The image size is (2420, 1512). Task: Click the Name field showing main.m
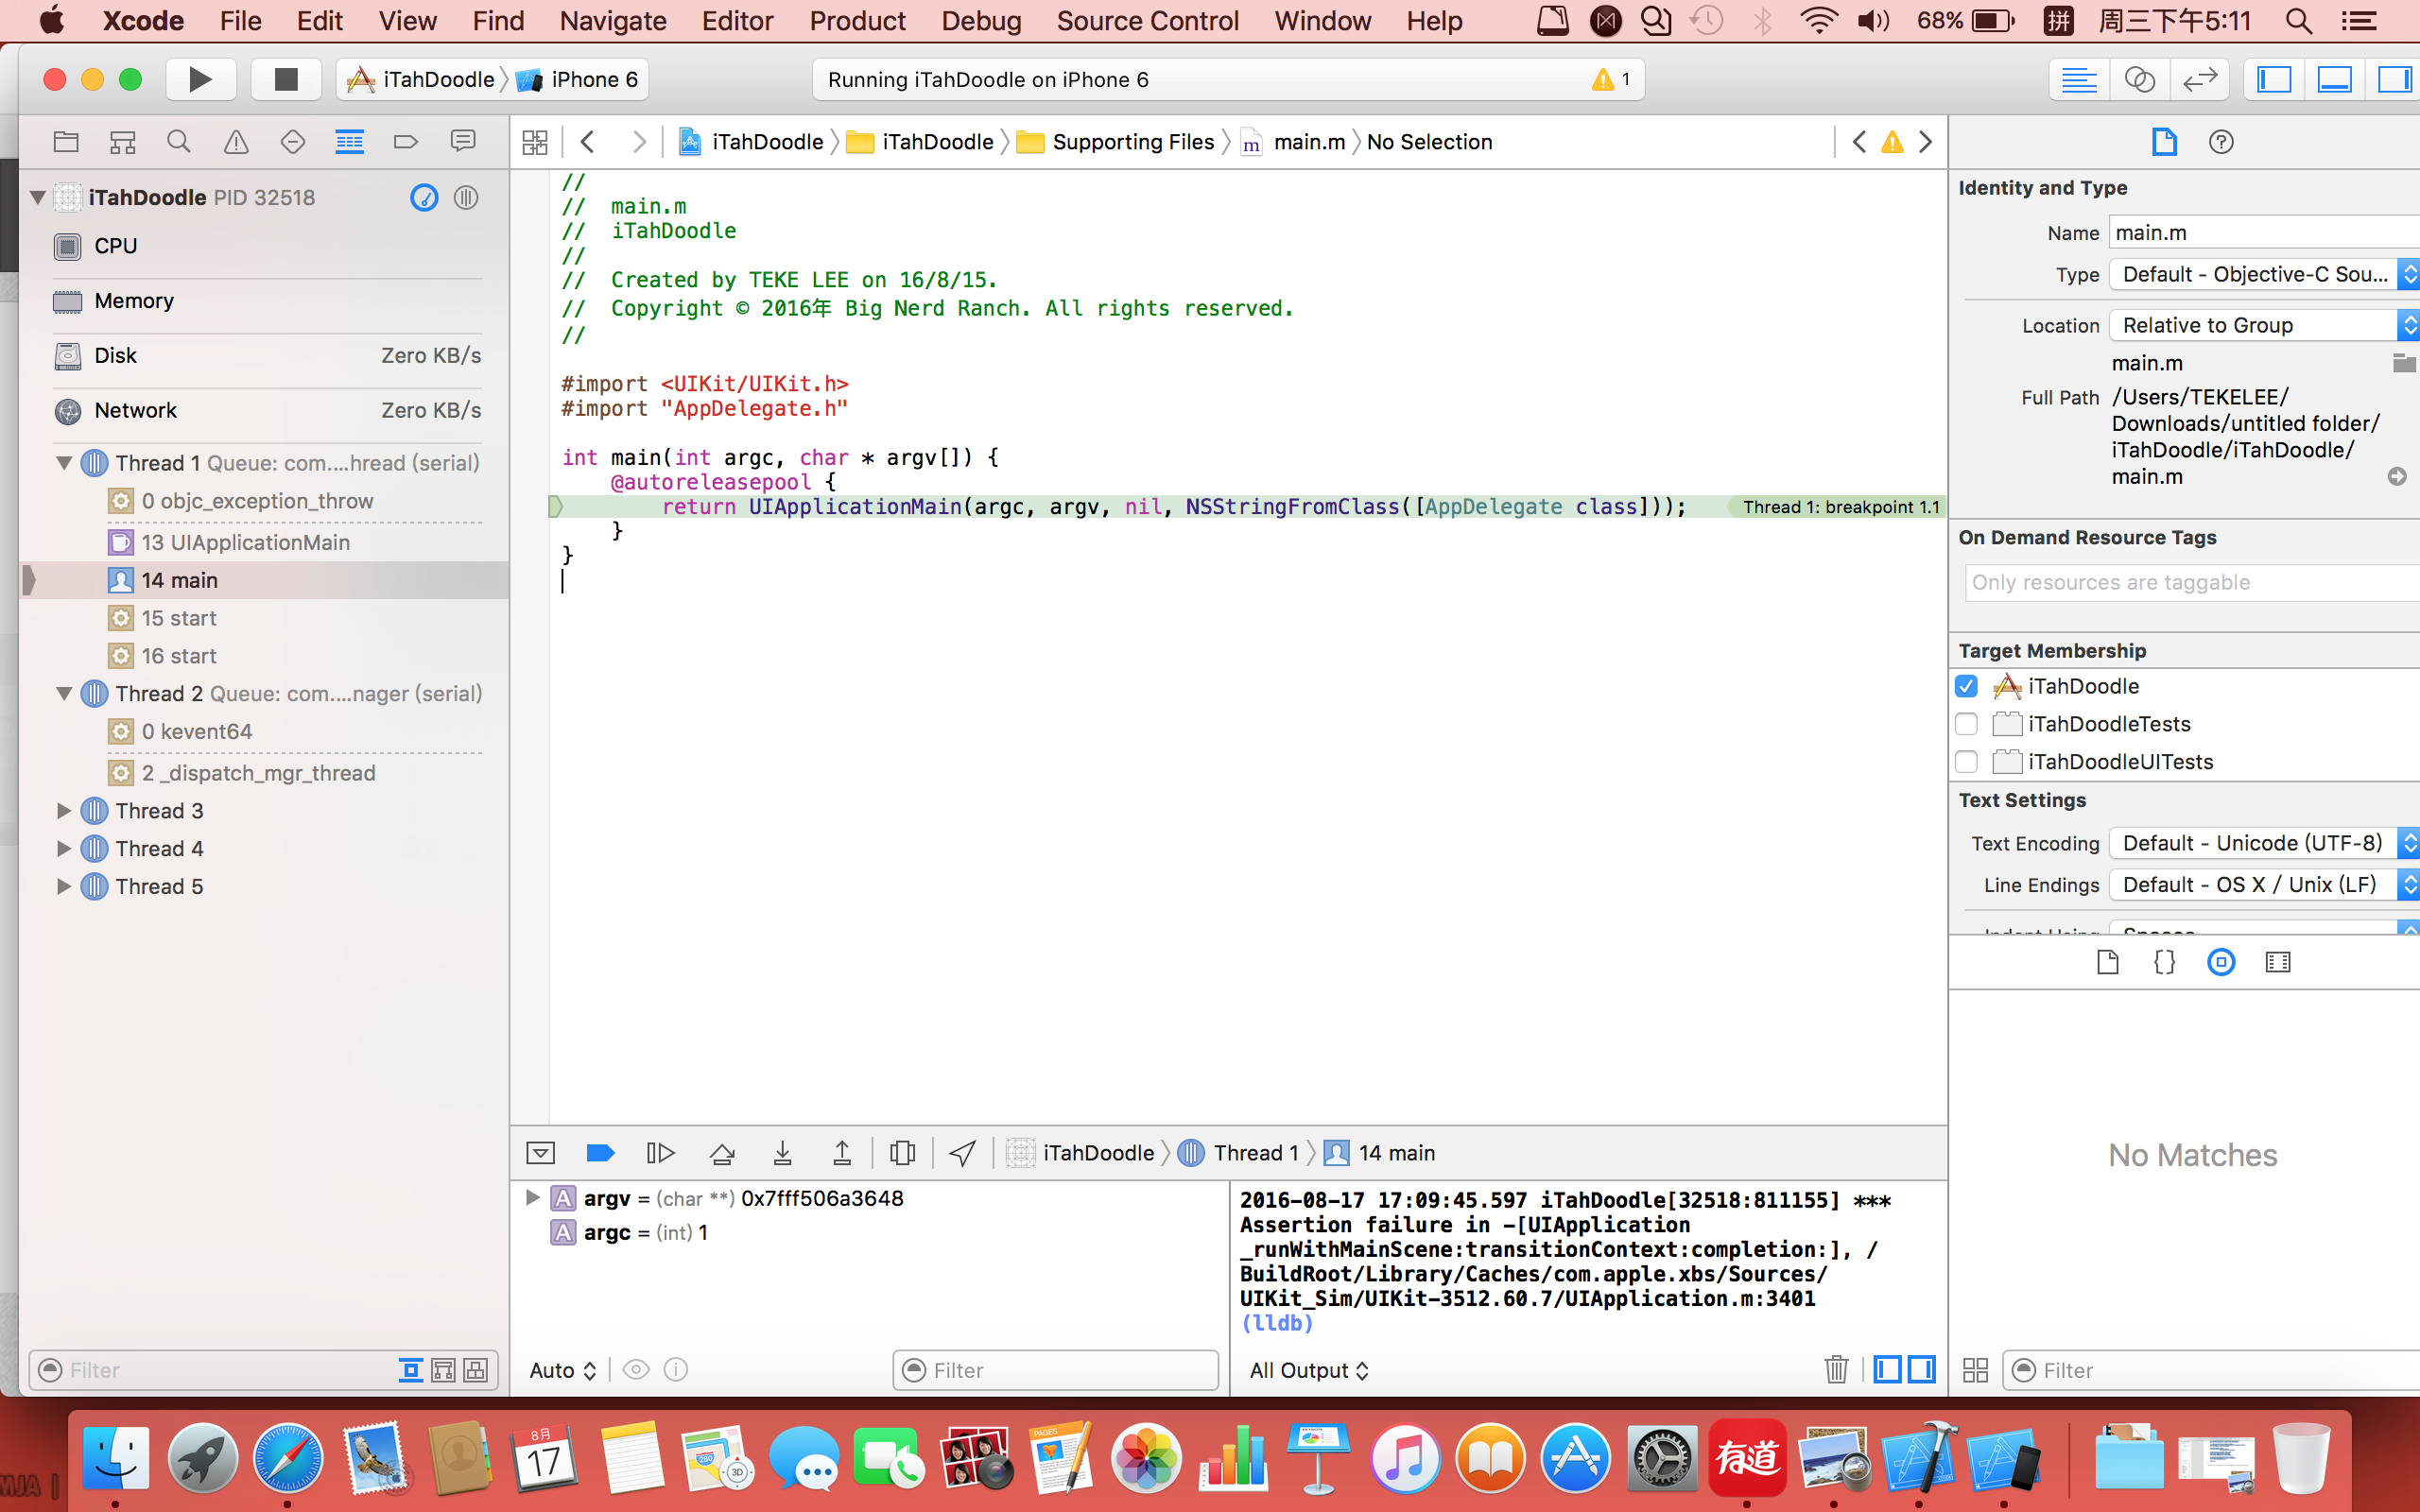[2264, 233]
